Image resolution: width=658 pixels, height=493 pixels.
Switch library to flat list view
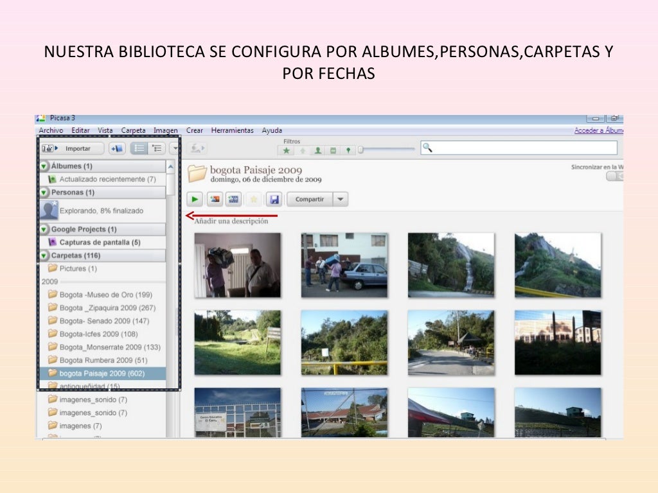pyautogui.click(x=139, y=148)
